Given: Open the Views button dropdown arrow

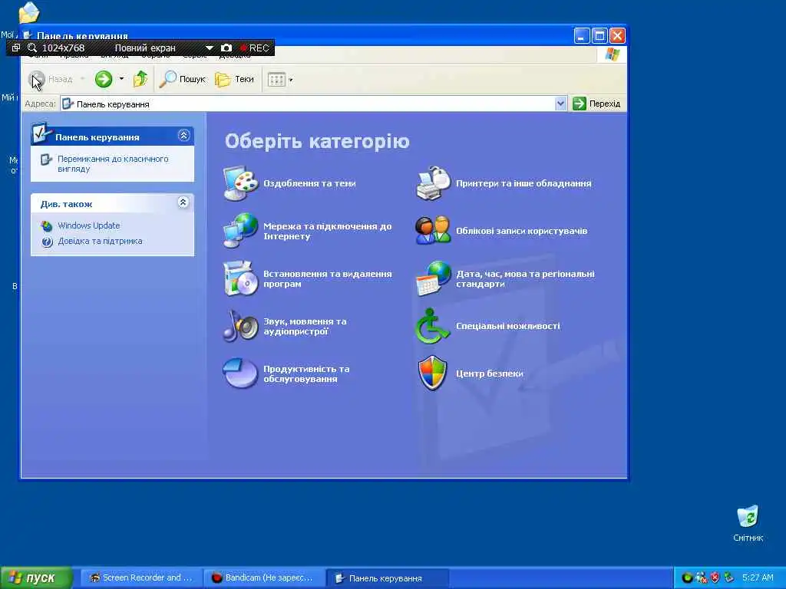Looking at the screenshot, I should click(x=291, y=80).
